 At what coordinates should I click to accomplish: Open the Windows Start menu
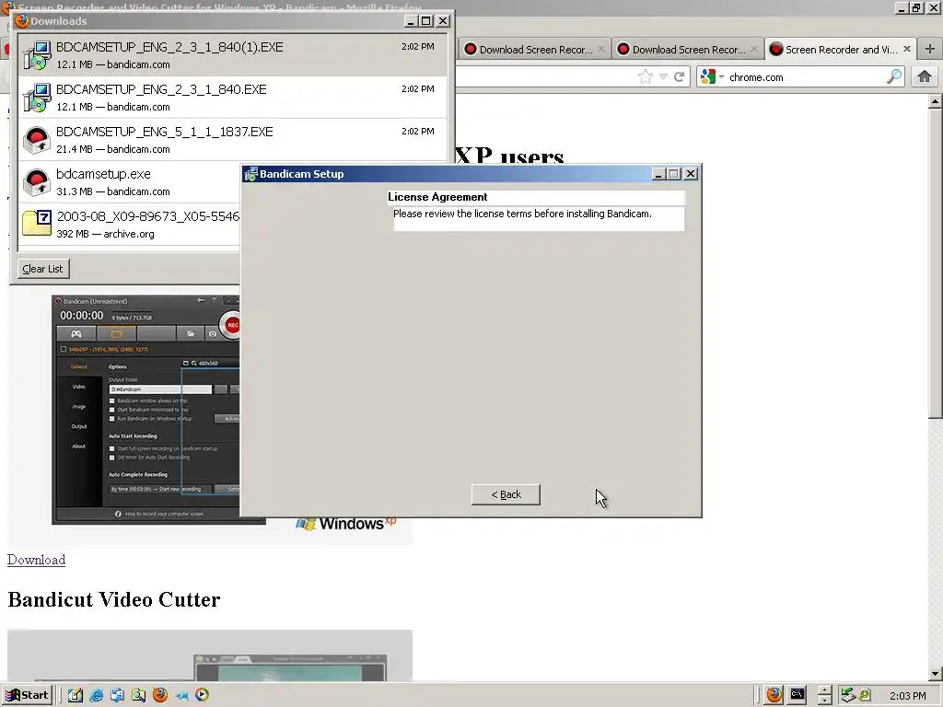coord(27,695)
